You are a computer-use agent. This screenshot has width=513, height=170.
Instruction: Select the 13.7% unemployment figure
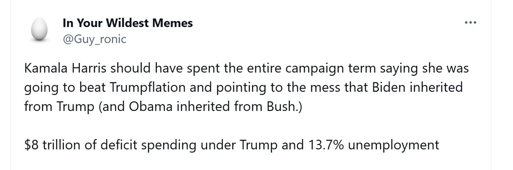(x=372, y=145)
